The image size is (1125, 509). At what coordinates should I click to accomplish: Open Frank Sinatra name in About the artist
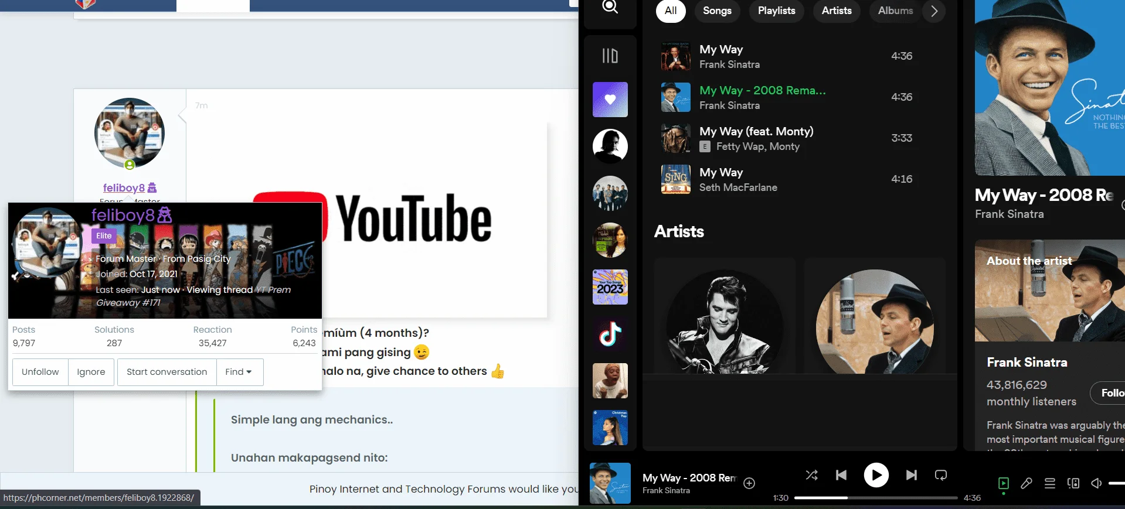pyautogui.click(x=1027, y=363)
